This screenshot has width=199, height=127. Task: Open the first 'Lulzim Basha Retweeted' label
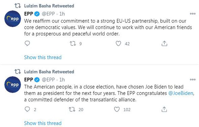49,6
